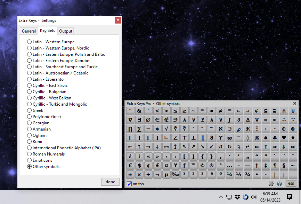Insert the integral symbol
Viewport: 301px width, 204px height.
(x=229, y=120)
